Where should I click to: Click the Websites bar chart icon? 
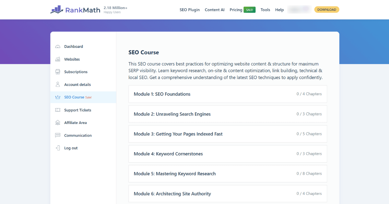[x=58, y=59]
